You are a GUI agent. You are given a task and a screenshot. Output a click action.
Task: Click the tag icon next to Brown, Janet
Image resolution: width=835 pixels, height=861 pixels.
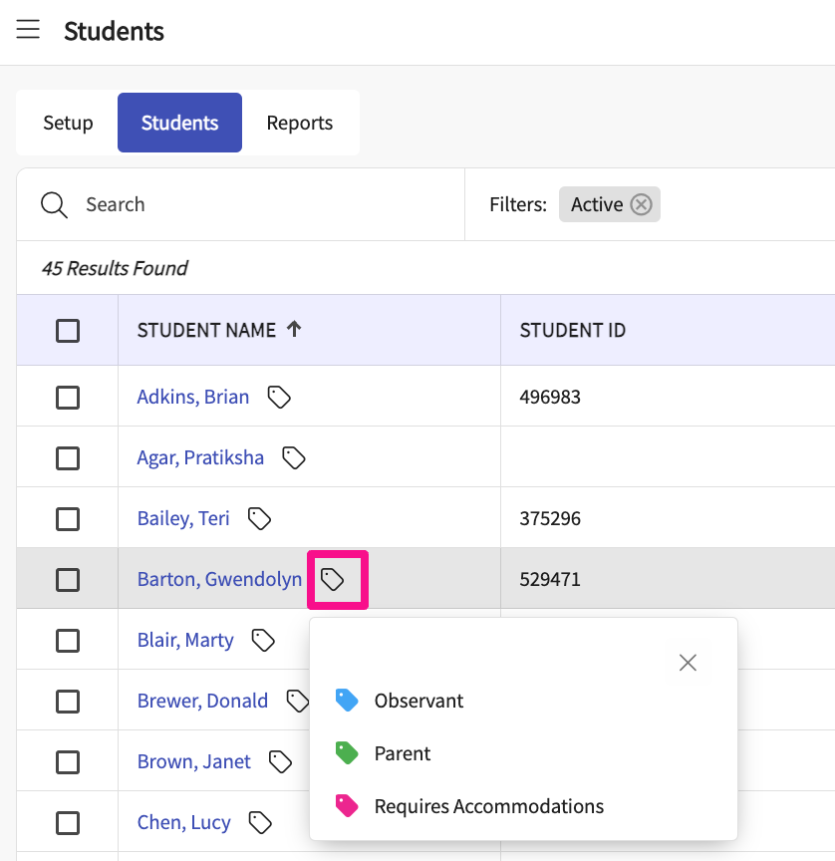[x=281, y=761]
